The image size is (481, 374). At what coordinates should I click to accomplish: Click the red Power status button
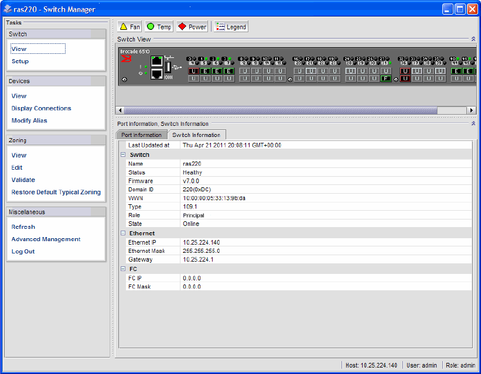tap(192, 27)
